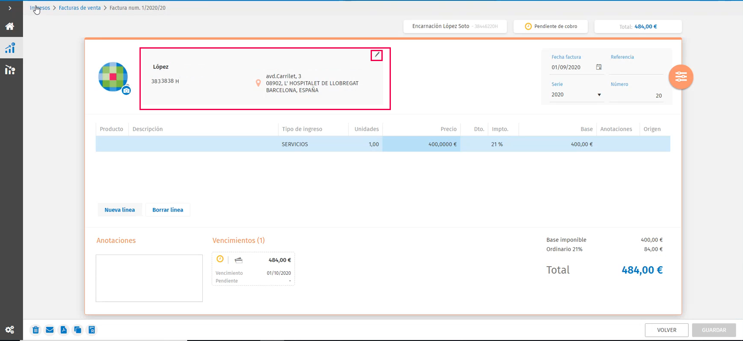743x341 pixels.
Task: Navigate to Facturas de venta breadcrumb
Action: coord(80,8)
